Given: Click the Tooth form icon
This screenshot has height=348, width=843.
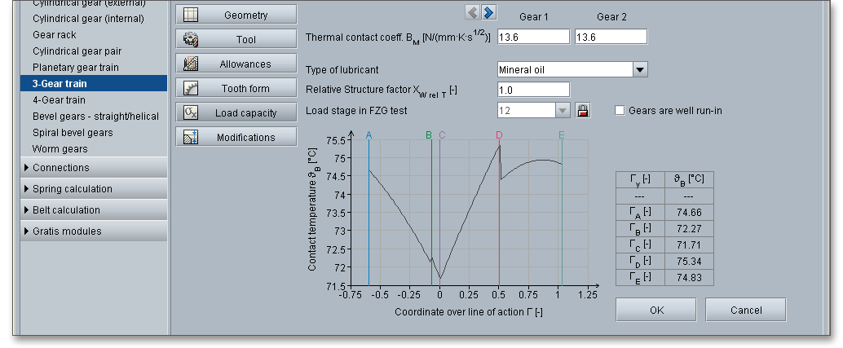Looking at the screenshot, I should click(191, 88).
